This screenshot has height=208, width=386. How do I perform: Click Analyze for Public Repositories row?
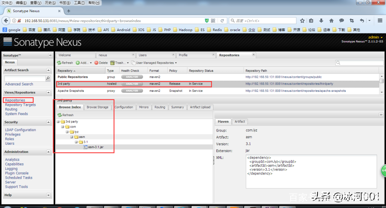pyautogui.click(x=132, y=77)
